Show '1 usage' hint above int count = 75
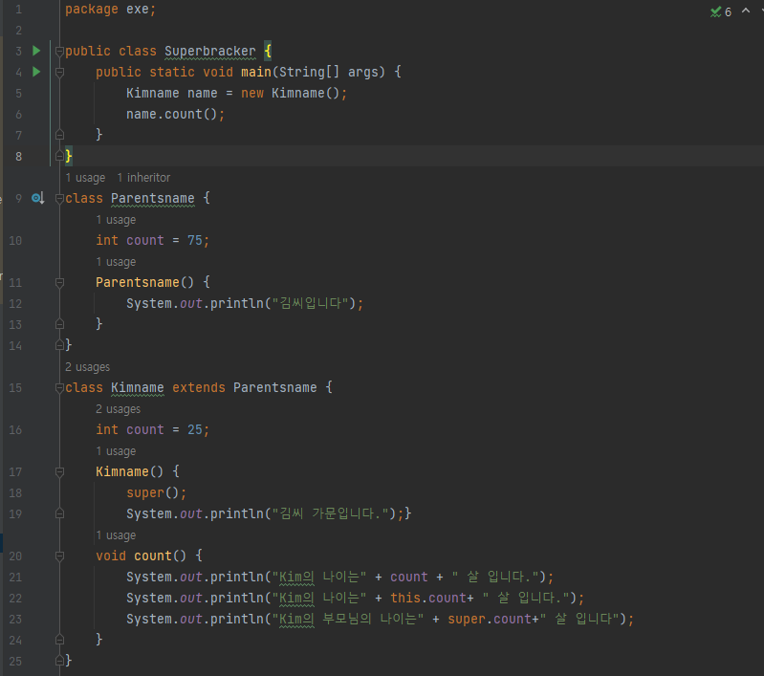Viewport: 764px width, 676px height. [116, 220]
